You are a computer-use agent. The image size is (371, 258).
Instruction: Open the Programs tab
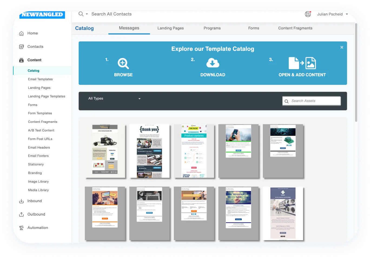[212, 28]
